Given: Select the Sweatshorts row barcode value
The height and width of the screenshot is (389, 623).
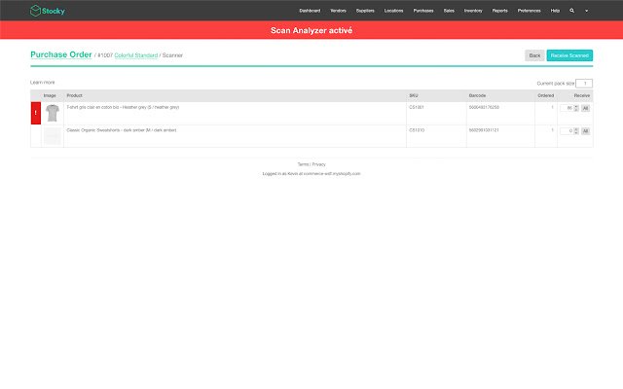Looking at the screenshot, I should 484,130.
